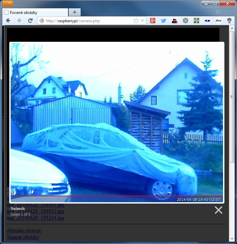Open the Twitter bird bookmark
Viewport: 237px width, 244px height.
pos(163,21)
